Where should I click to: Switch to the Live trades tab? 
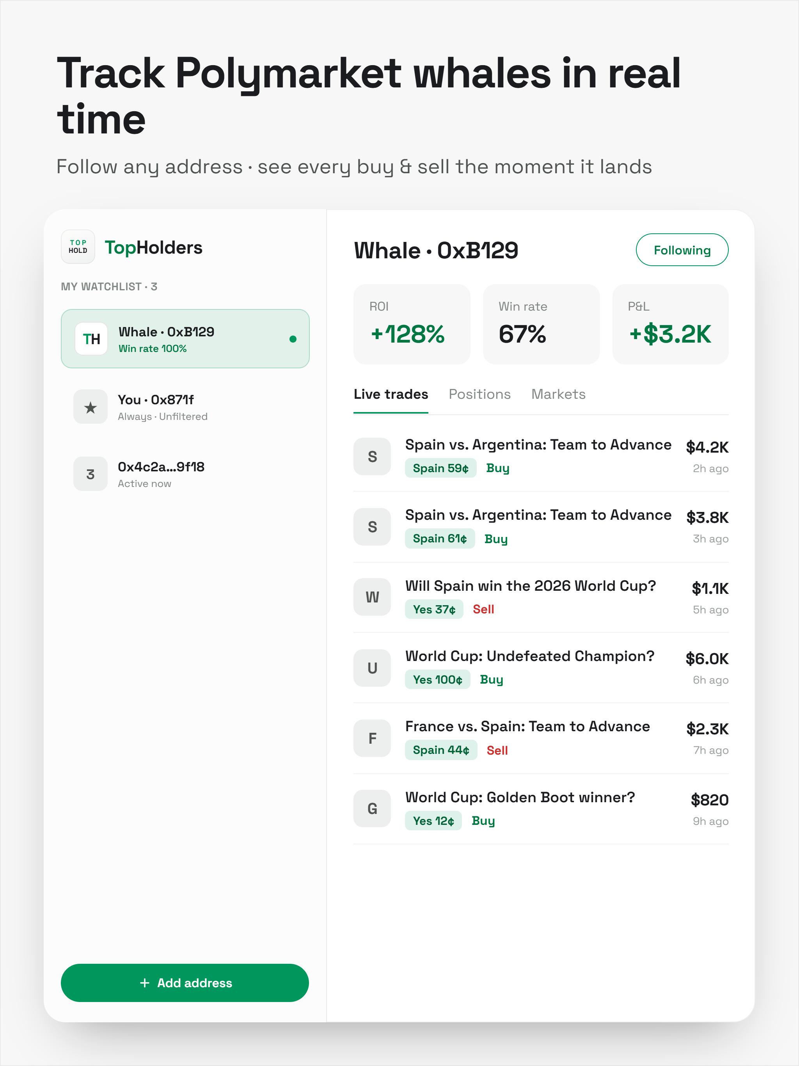(391, 394)
